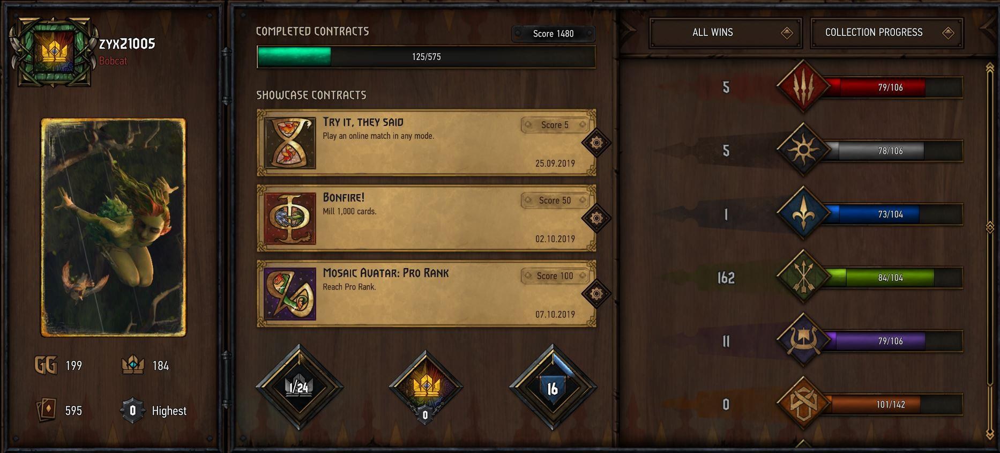The image size is (1000, 453).
Task: Click the prestige level 16 shield badge
Action: click(553, 388)
